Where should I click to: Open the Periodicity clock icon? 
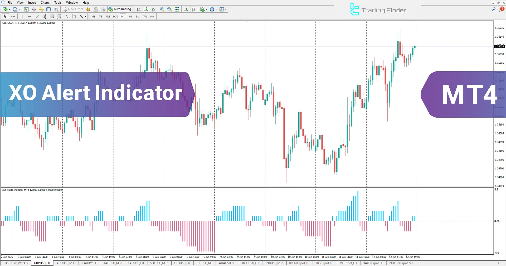tap(212, 9)
